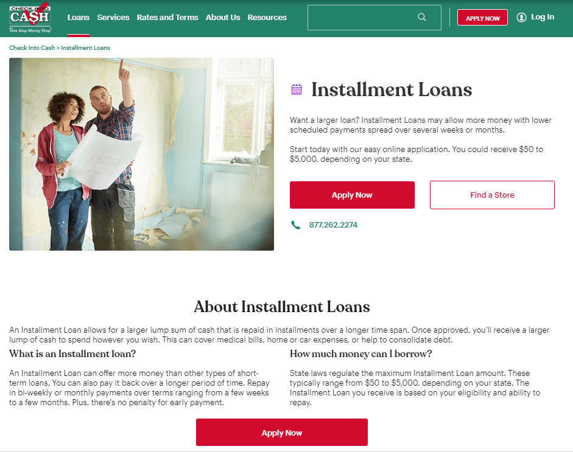
Task: Follow the Check Into Cash breadcrumb link
Action: click(x=32, y=48)
